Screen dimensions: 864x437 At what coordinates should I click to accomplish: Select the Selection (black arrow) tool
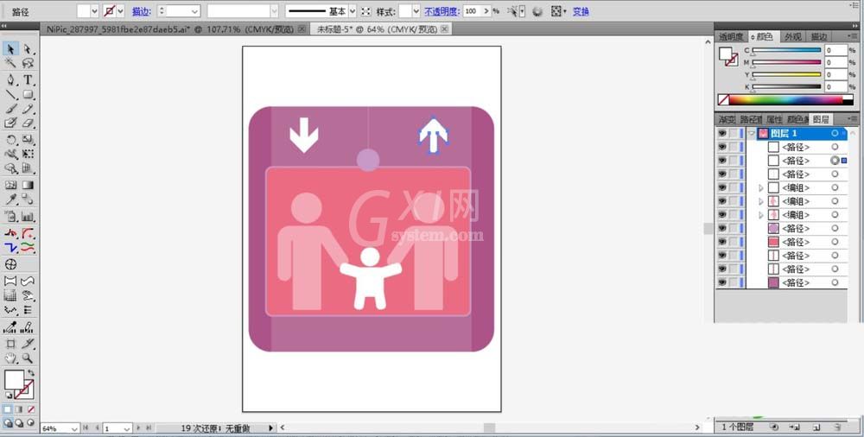(10, 49)
